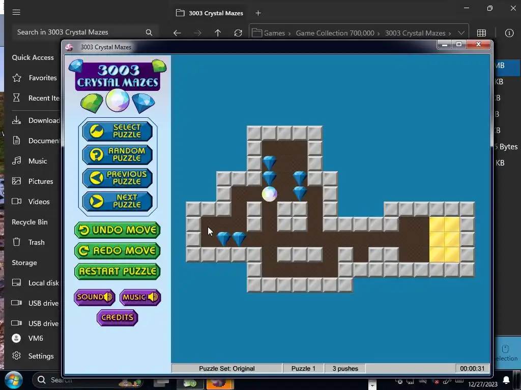Open the first USB drive entry
Screen dimensions: 521x390
click(x=35, y=303)
